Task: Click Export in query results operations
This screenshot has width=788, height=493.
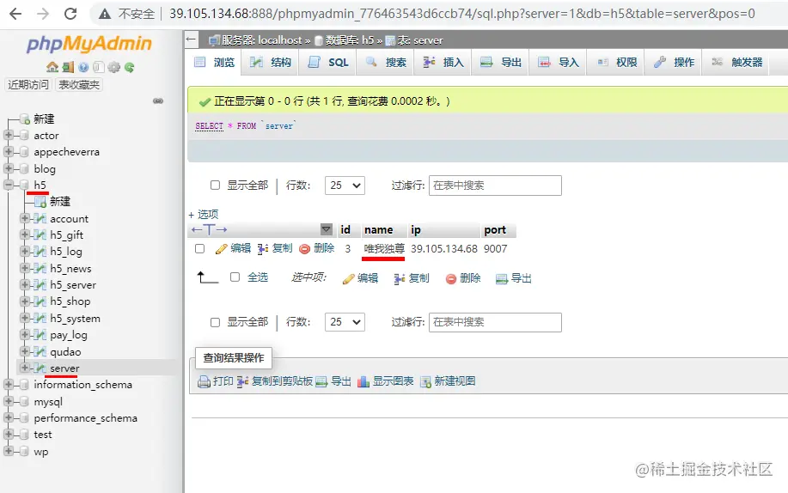Action: (333, 381)
